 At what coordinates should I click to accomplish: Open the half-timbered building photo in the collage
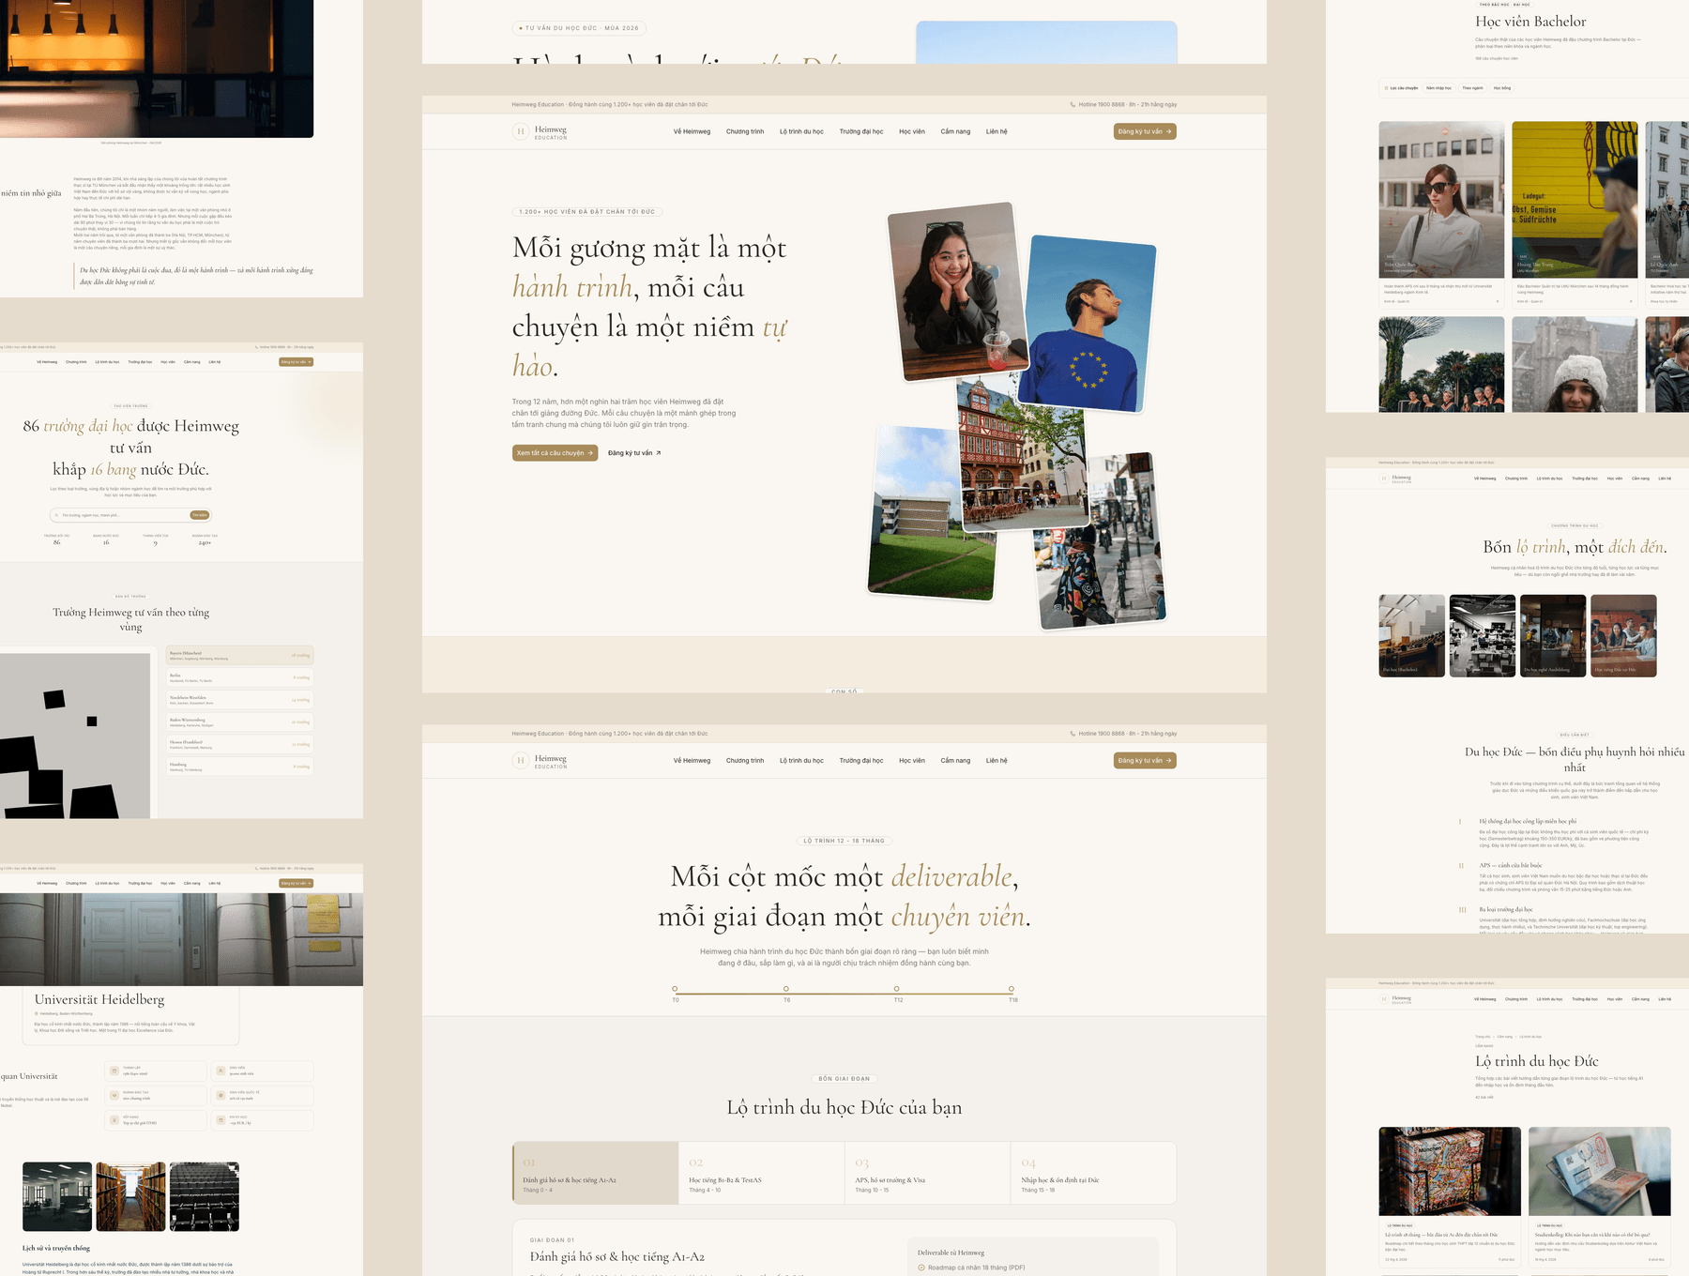pos(1023,452)
